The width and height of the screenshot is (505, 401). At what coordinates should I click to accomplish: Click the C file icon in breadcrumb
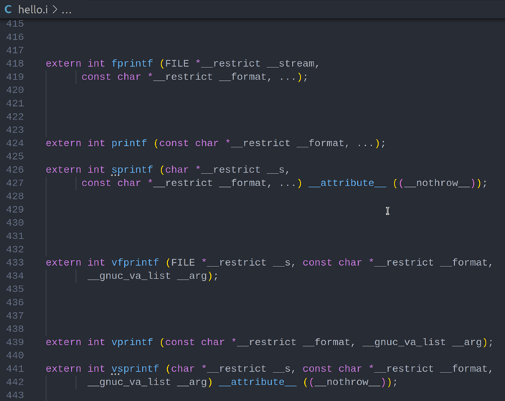pos(8,9)
